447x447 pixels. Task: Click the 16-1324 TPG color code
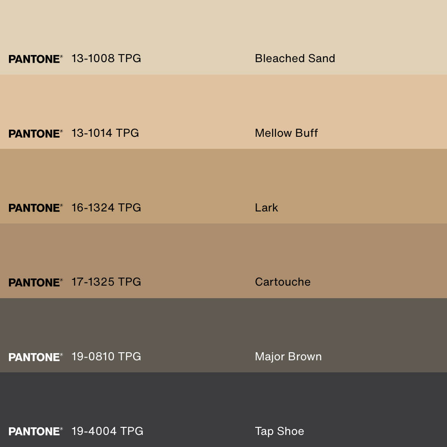pyautogui.click(x=106, y=207)
